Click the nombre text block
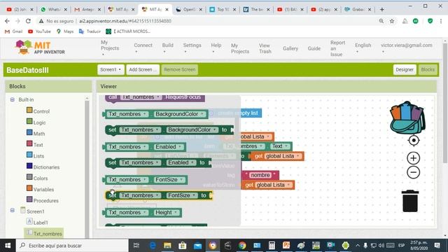448x252 pixels. (260, 175)
